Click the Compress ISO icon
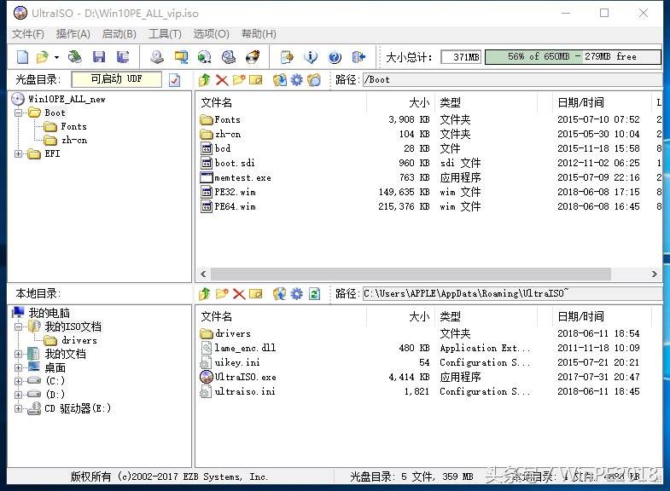The image size is (670, 491). tap(181, 57)
